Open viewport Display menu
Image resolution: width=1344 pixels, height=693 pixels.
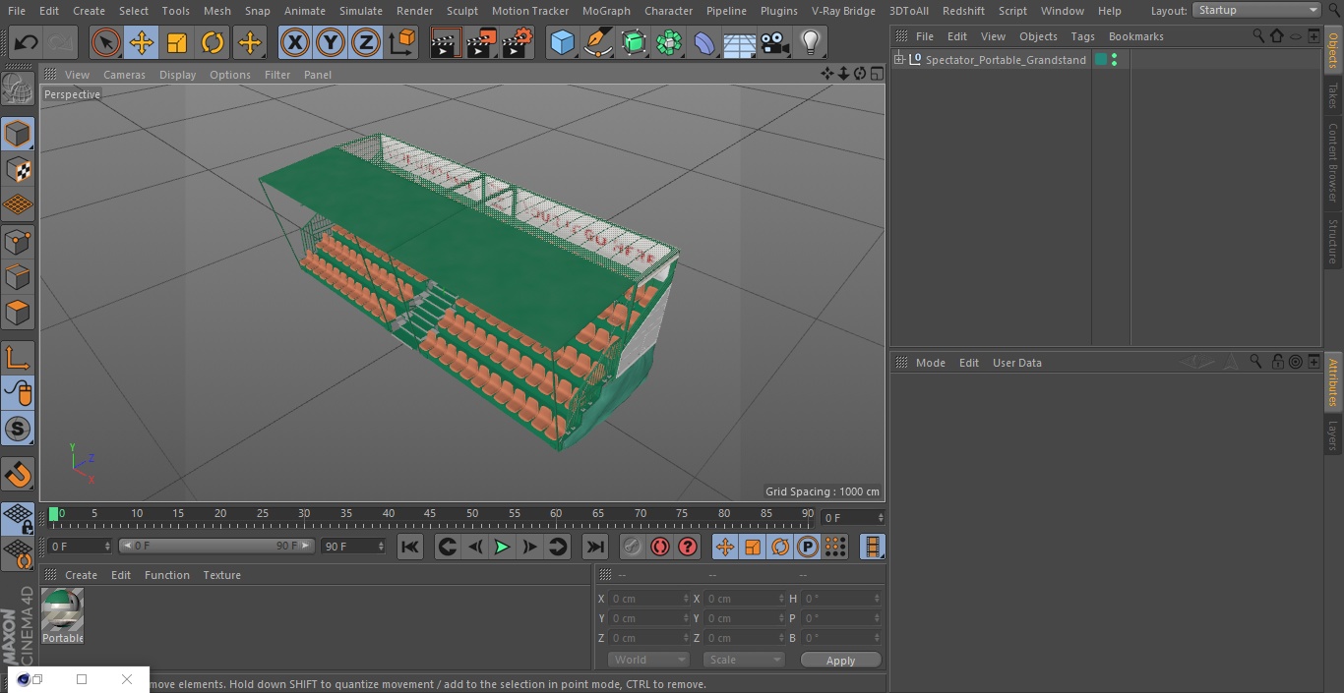coord(177,75)
